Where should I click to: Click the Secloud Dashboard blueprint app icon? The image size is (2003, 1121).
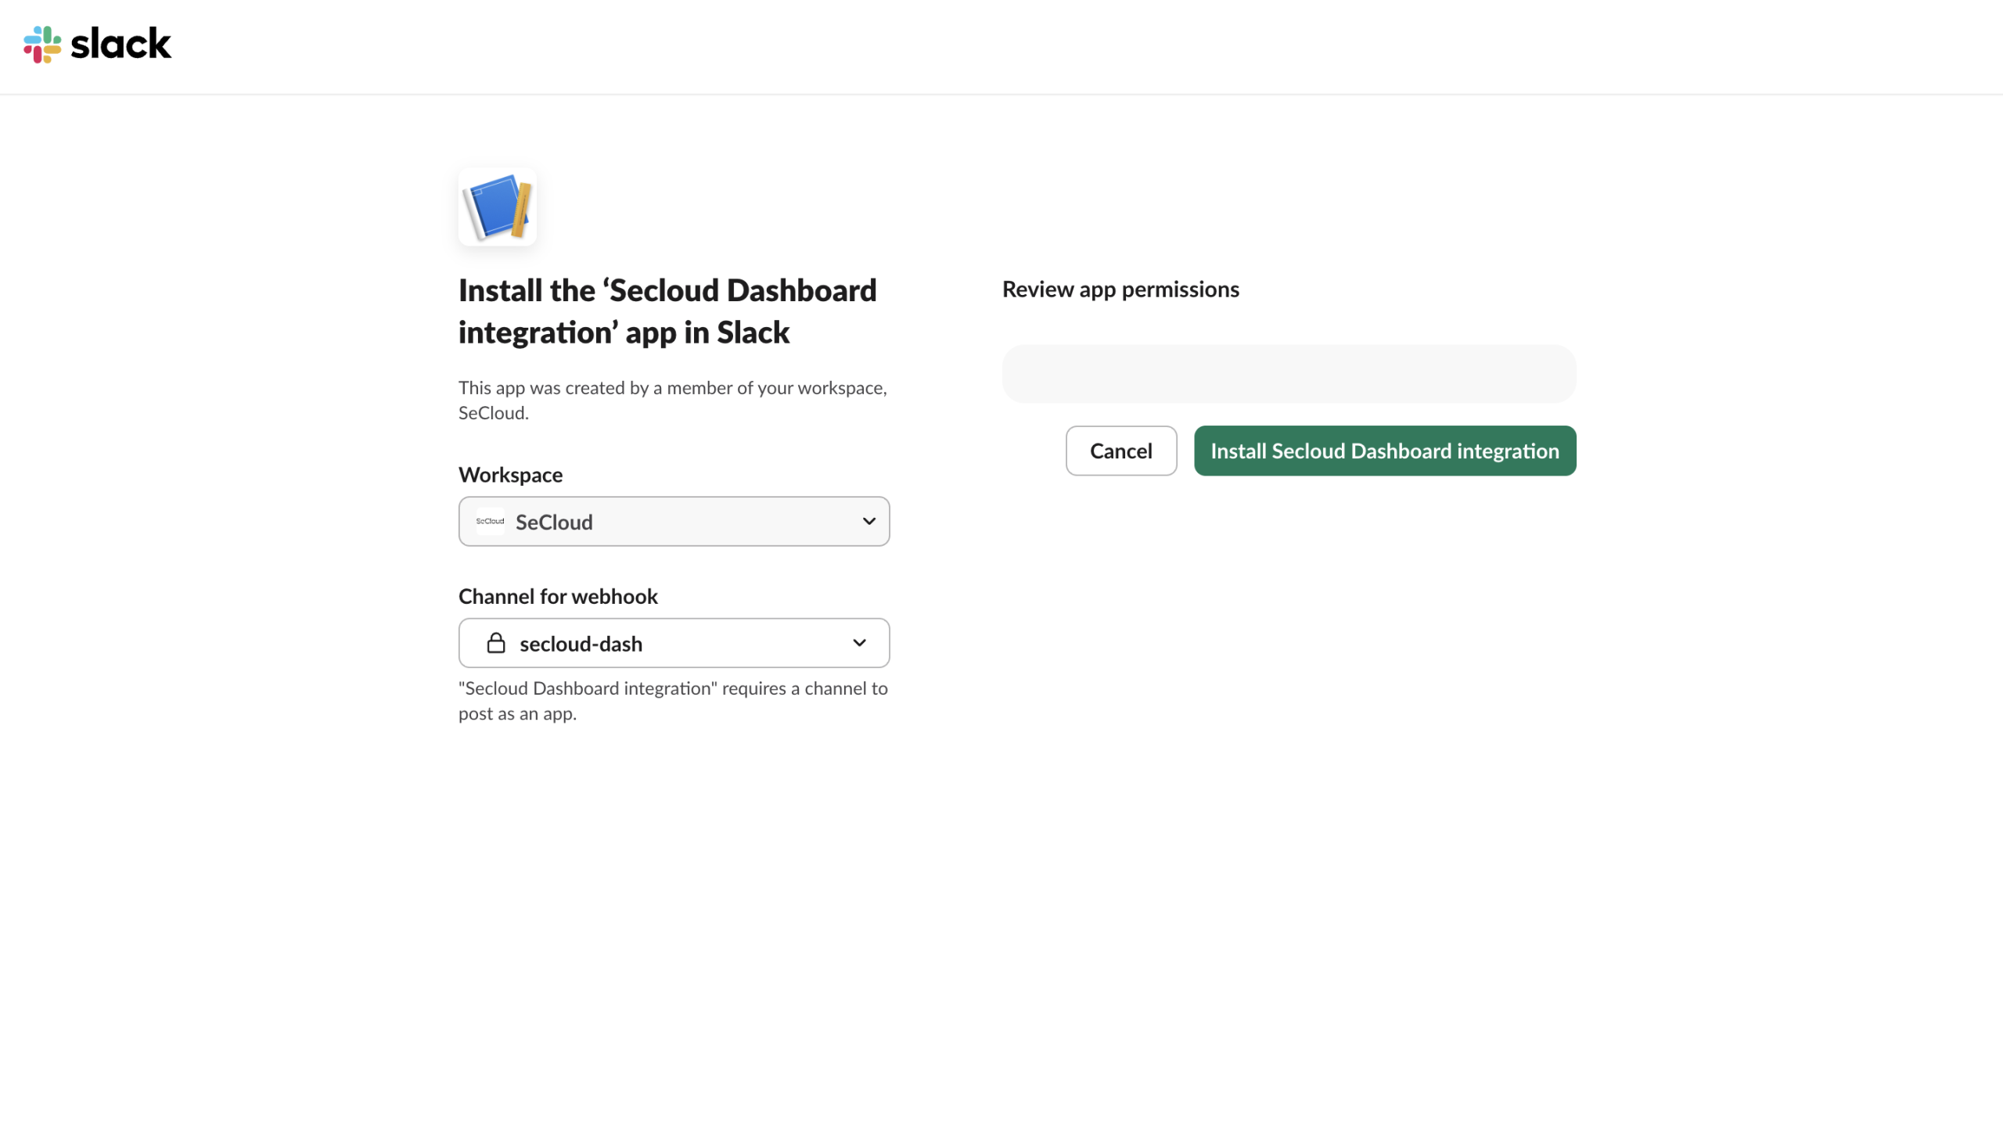498,207
